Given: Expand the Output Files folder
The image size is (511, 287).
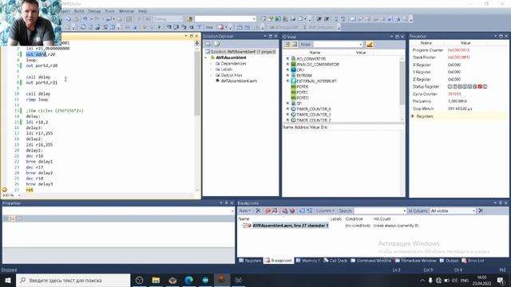Looking at the screenshot, I should (211, 75).
